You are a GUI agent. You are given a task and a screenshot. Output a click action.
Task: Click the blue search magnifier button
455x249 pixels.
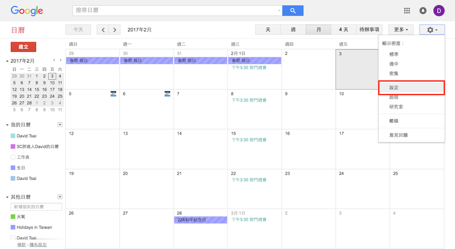[x=293, y=11]
